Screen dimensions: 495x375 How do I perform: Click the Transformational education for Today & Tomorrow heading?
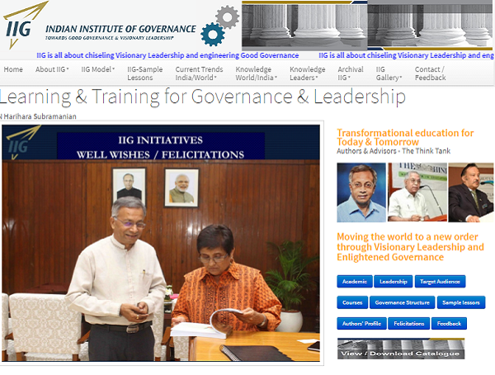coord(405,137)
